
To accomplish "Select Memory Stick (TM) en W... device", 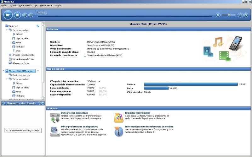I will coord(20,71).
